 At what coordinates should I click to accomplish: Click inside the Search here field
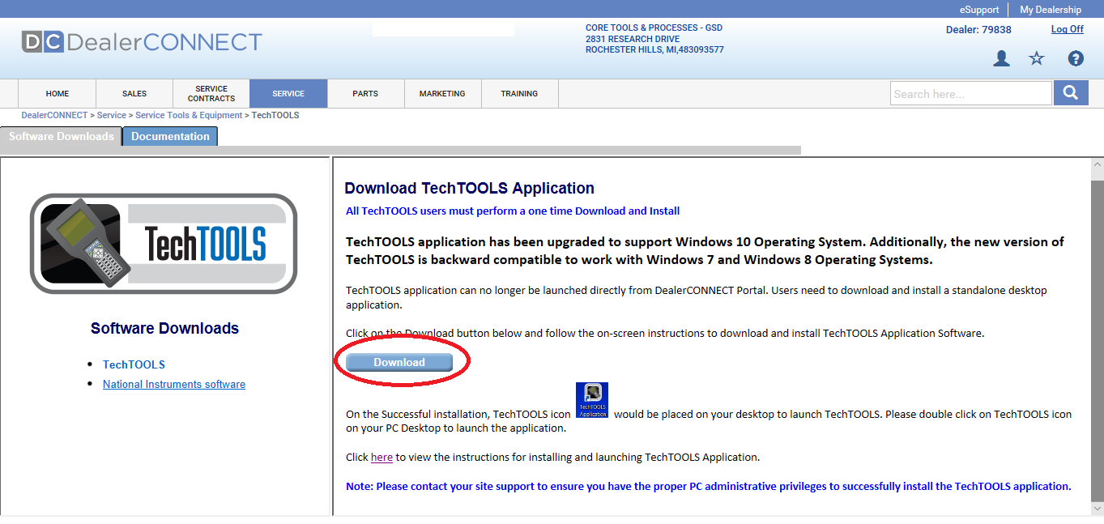click(x=970, y=92)
